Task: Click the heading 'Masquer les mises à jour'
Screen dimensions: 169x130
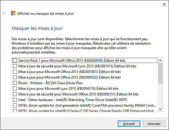Action: click(37, 28)
